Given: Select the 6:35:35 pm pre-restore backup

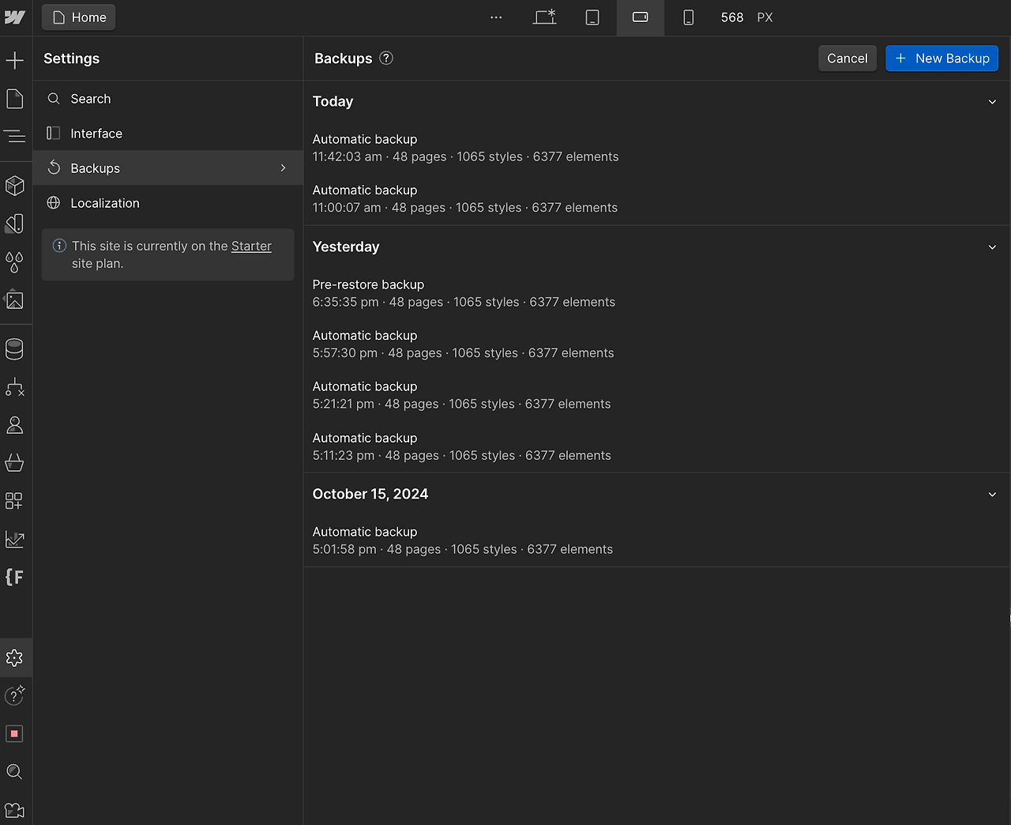Looking at the screenshot, I should [x=657, y=293].
